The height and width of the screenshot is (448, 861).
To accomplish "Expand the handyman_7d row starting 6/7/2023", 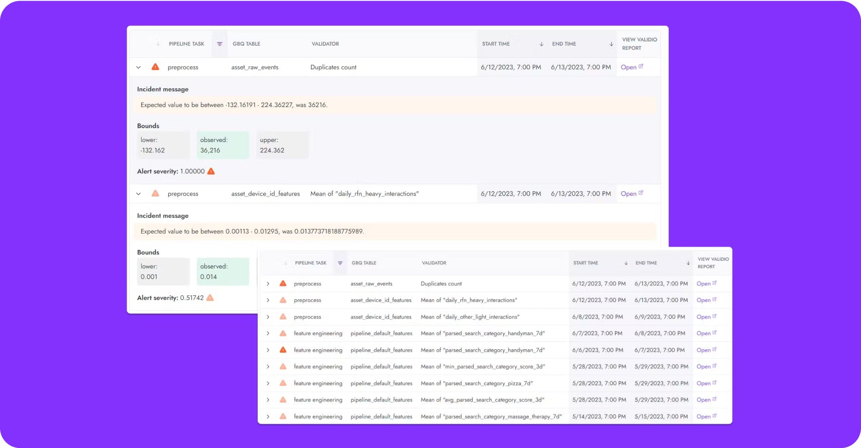I will coord(268,333).
